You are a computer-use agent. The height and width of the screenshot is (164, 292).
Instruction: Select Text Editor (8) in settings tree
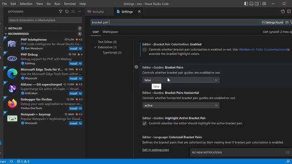tap(107, 42)
